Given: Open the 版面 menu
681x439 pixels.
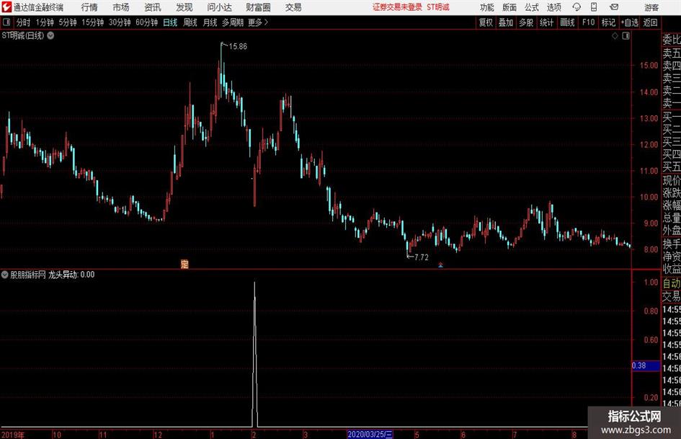Looking at the screenshot, I should pyautogui.click(x=509, y=7).
